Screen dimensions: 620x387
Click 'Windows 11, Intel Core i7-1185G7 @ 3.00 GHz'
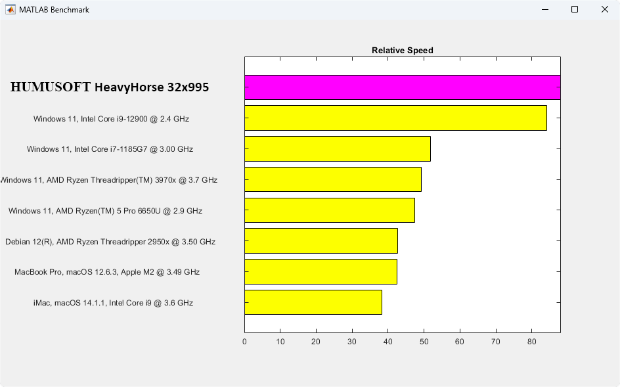coord(110,149)
